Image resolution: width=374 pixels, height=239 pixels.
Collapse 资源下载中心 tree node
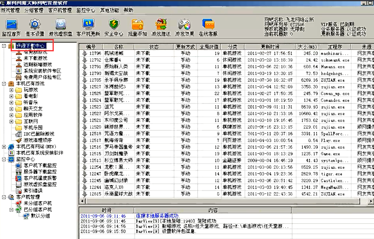click(x=4, y=46)
